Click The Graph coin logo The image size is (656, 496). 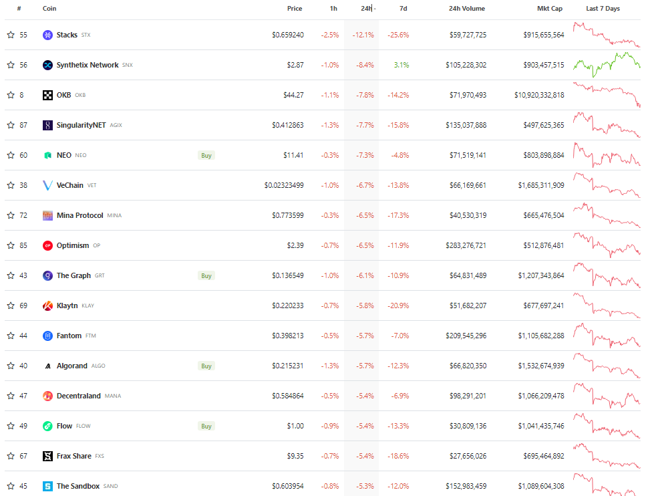coord(47,275)
